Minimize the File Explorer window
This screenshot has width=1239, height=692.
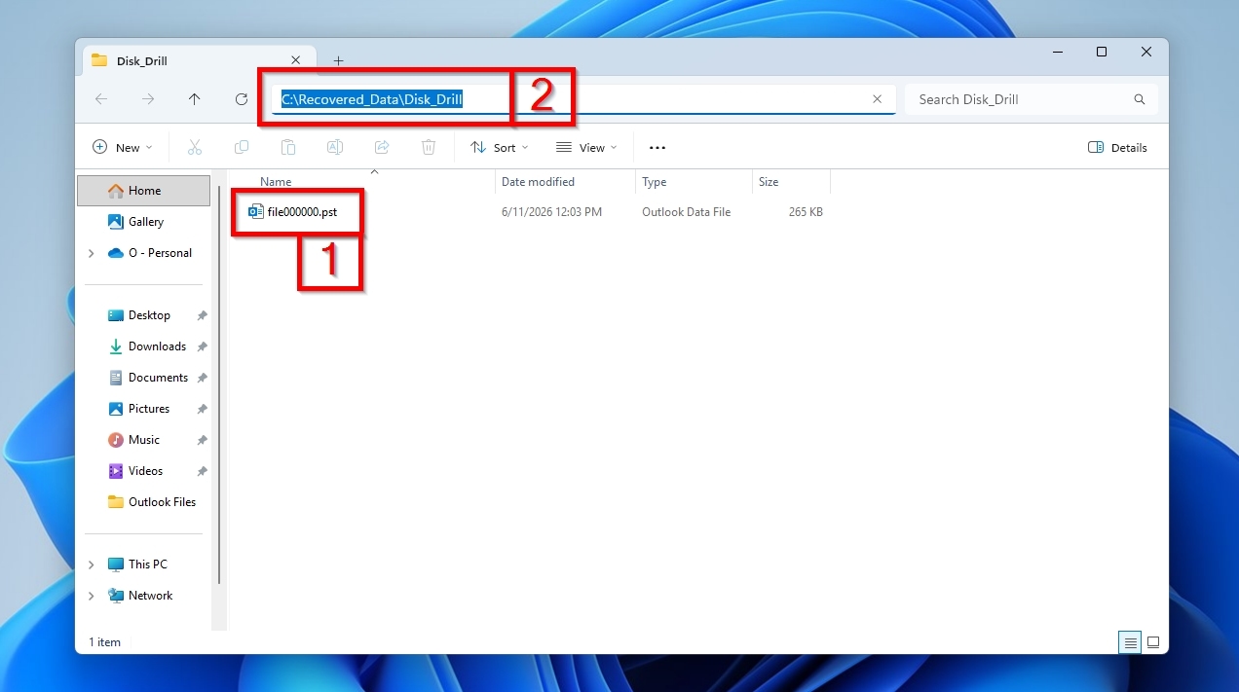click(x=1056, y=53)
